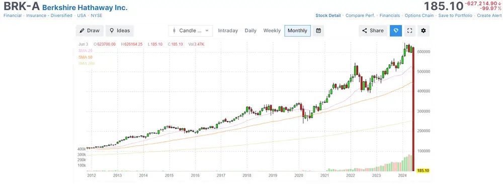
Task: Open chart settings gear
Action: [424, 31]
